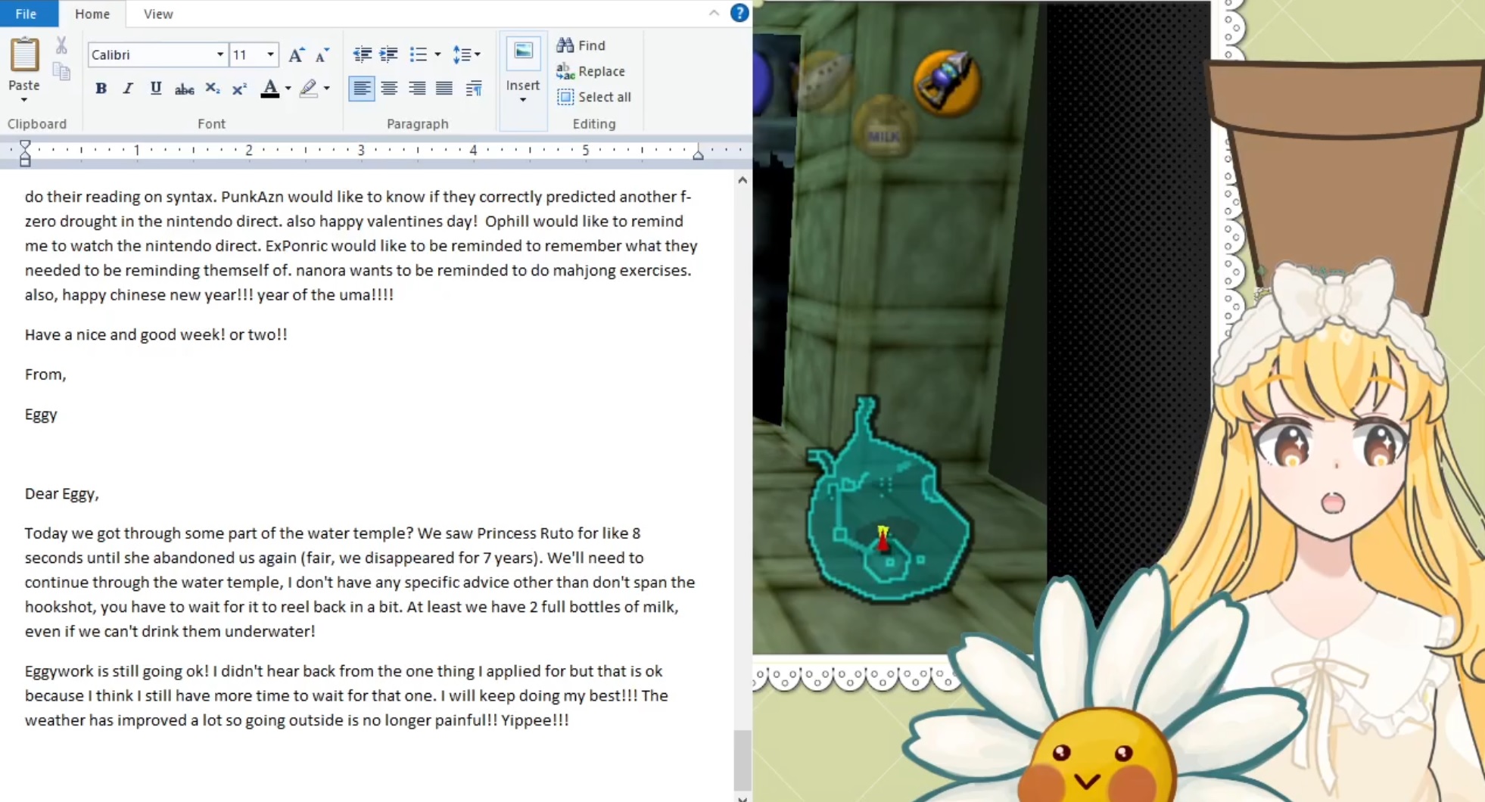This screenshot has width=1485, height=802.
Task: Click the signature "Eggy" below From
Action: (x=41, y=414)
